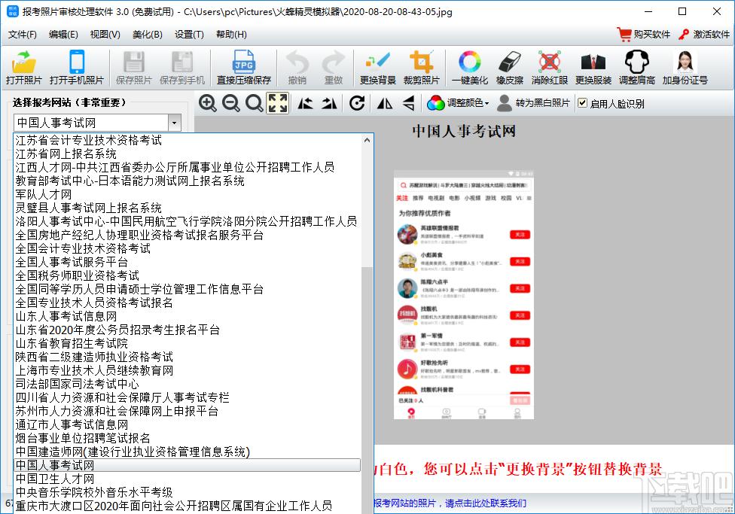Select the 橡皮擦 eraser tool

click(x=510, y=67)
